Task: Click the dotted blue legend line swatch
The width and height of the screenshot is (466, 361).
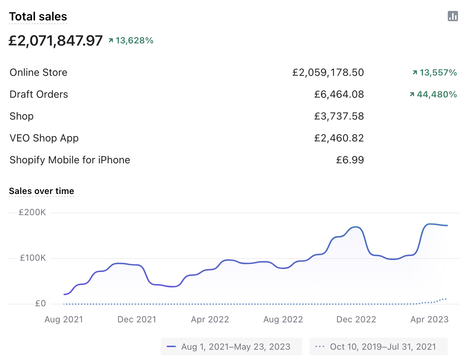Action: click(320, 347)
